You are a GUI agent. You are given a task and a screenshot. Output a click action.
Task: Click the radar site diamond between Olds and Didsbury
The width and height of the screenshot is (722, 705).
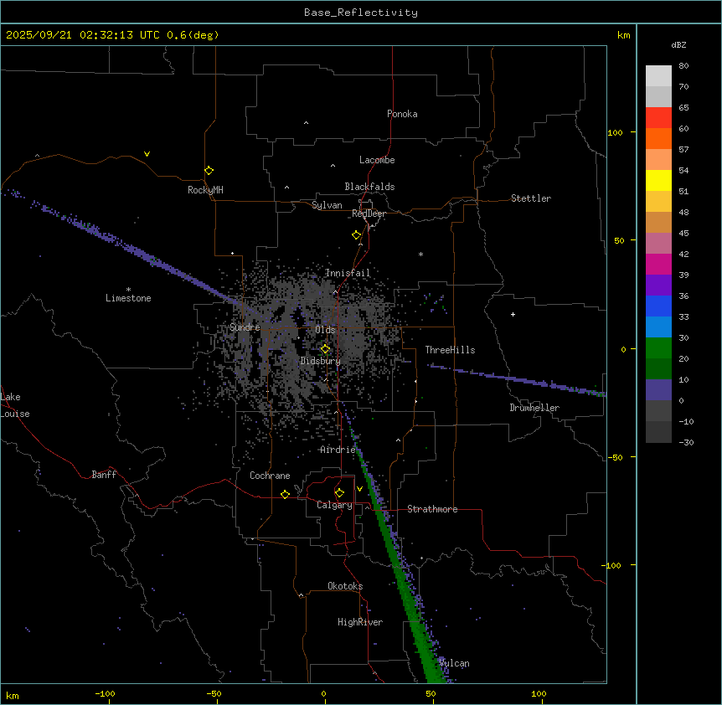326,348
